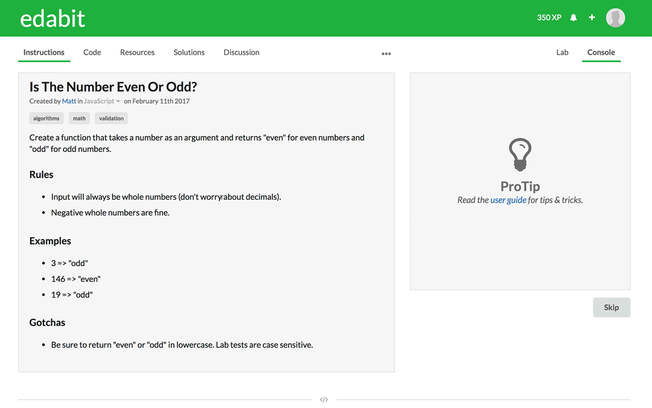Open the Lab tab
This screenshot has height=408, width=652.
(x=562, y=53)
